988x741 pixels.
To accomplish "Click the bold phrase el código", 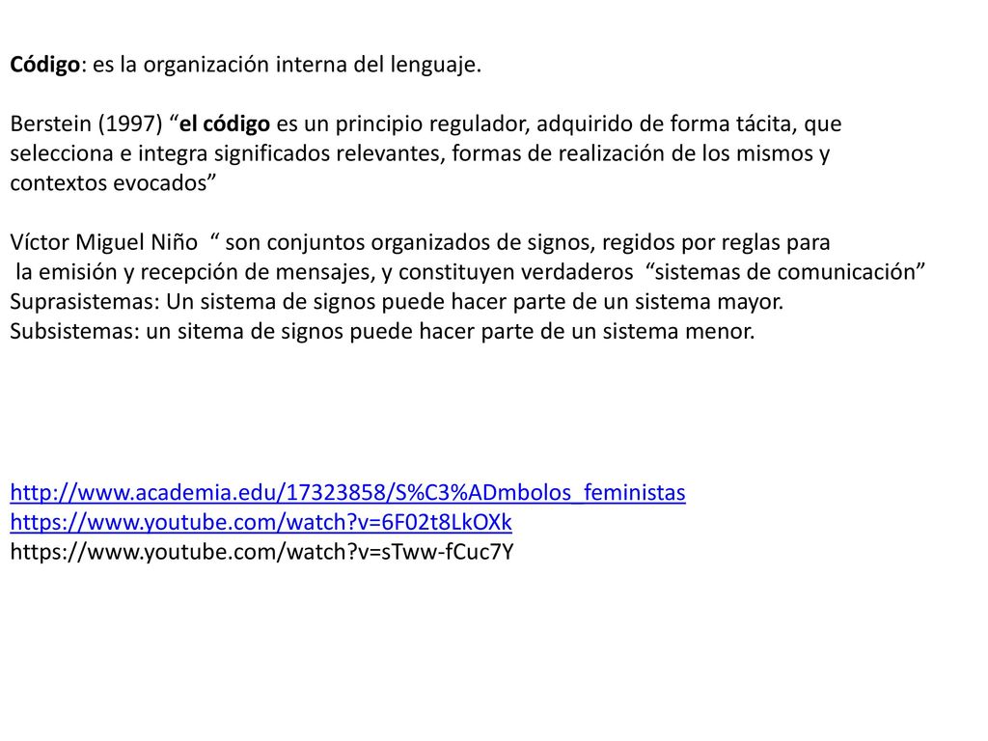I will (x=225, y=123).
